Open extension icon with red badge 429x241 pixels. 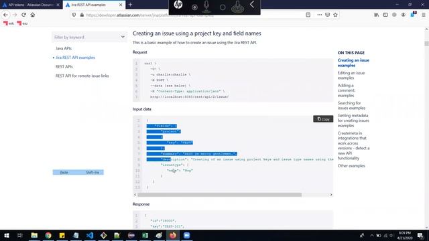tap(413, 15)
